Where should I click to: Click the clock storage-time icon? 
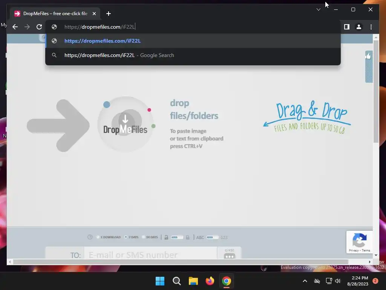pyautogui.click(x=90, y=237)
